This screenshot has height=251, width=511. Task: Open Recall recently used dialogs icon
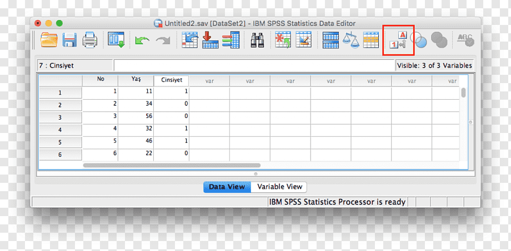click(x=116, y=40)
